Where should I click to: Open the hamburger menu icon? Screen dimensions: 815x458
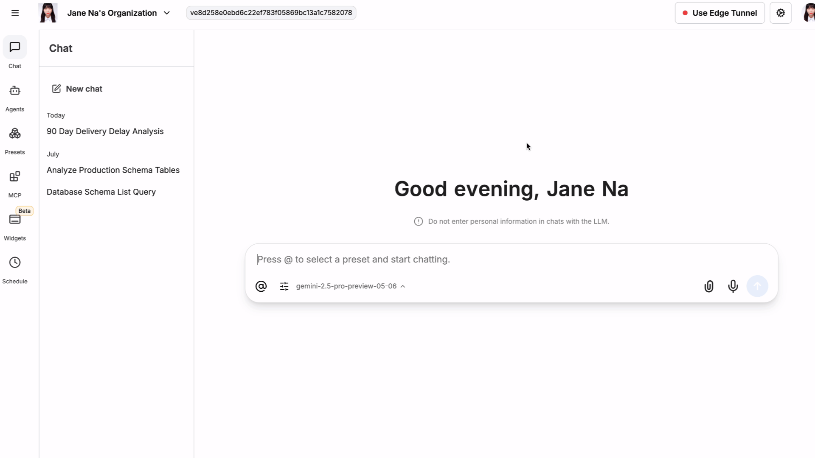tap(15, 13)
